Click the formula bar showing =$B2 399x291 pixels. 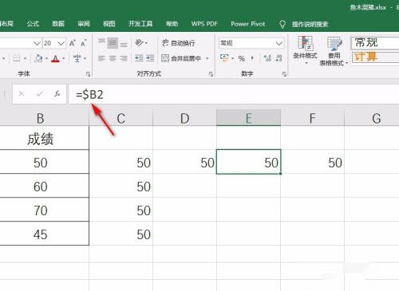[x=234, y=94]
